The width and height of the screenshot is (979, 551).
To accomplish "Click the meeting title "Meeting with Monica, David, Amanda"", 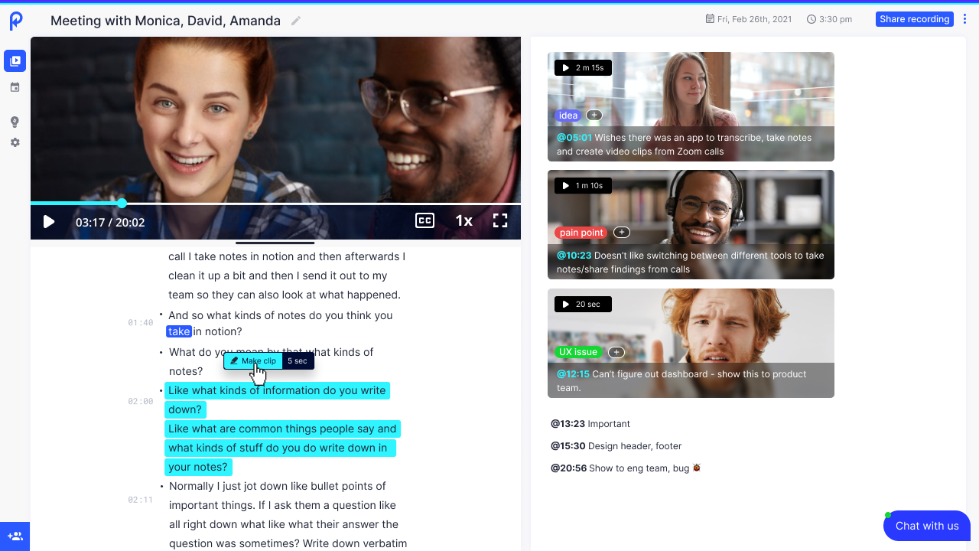I will [165, 21].
